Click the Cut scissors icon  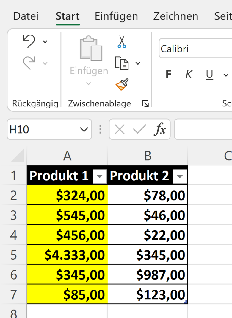click(x=122, y=41)
